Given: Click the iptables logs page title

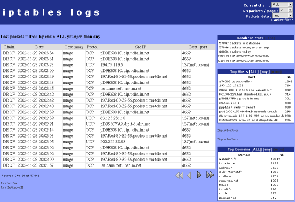Looking at the screenshot, I should point(51,12).
